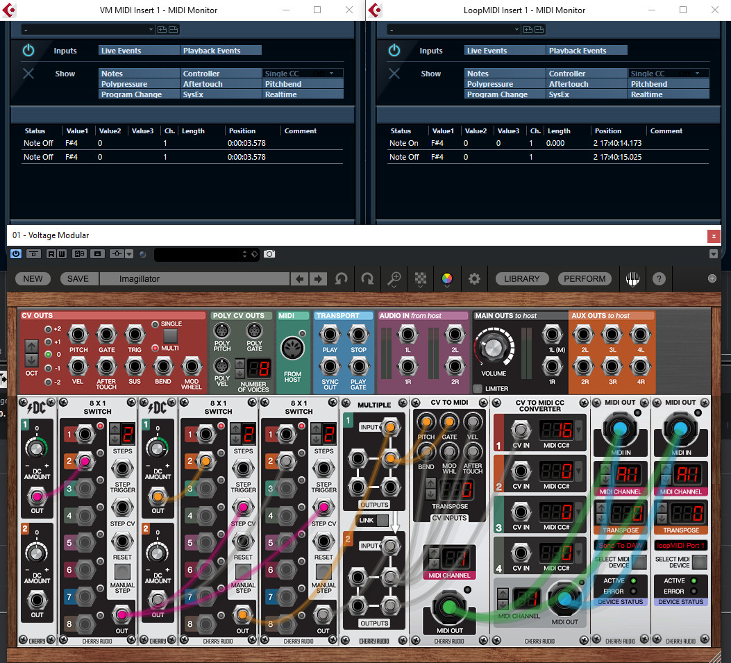The height and width of the screenshot is (663, 731).
Task: Click the Imagillator preset name field
Action: tap(195, 279)
